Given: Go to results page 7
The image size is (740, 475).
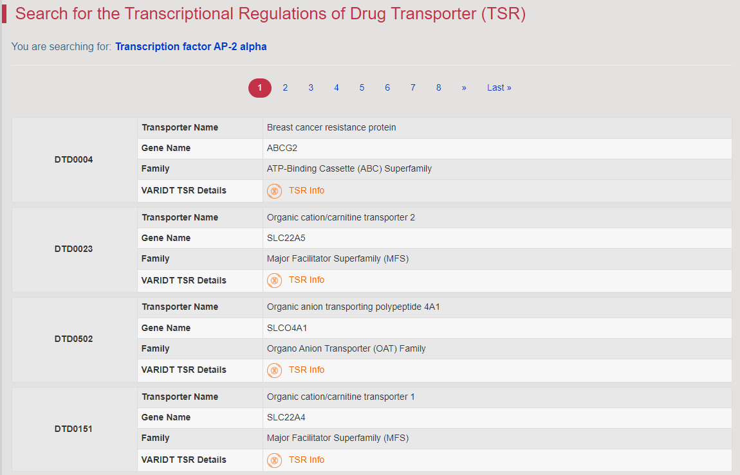Looking at the screenshot, I should 412,87.
